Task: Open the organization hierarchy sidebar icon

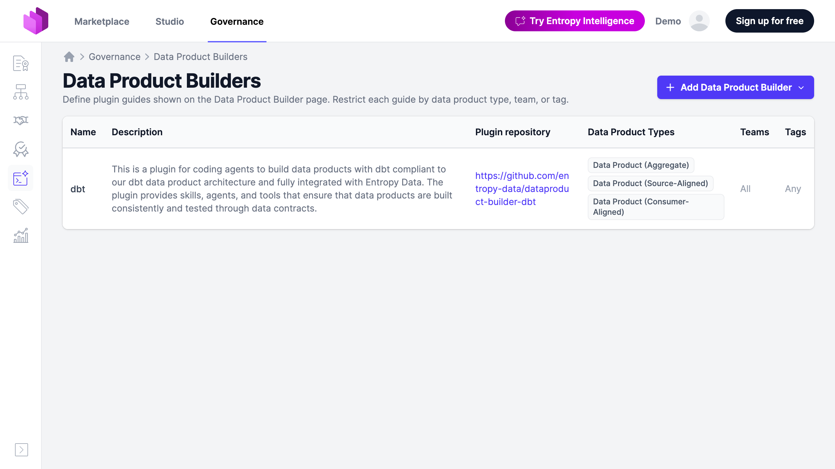Action: (x=21, y=92)
